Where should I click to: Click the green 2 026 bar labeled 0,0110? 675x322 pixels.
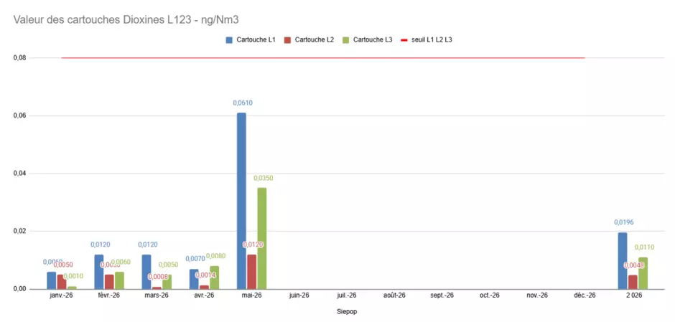[643, 273]
